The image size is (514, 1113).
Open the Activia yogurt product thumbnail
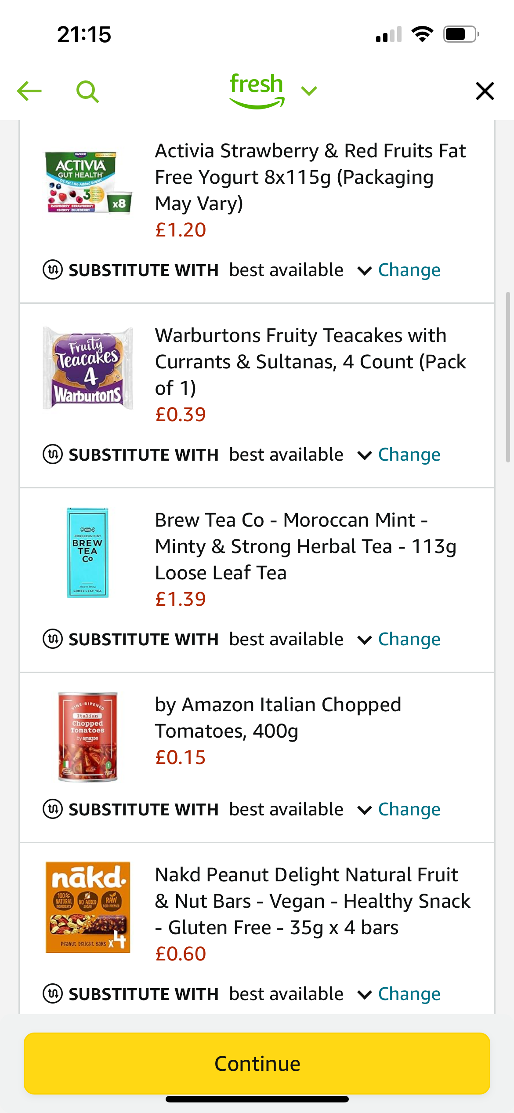(88, 182)
